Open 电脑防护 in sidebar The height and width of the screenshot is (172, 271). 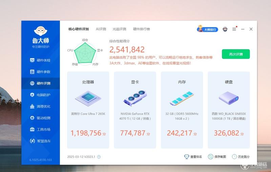click(x=41, y=95)
